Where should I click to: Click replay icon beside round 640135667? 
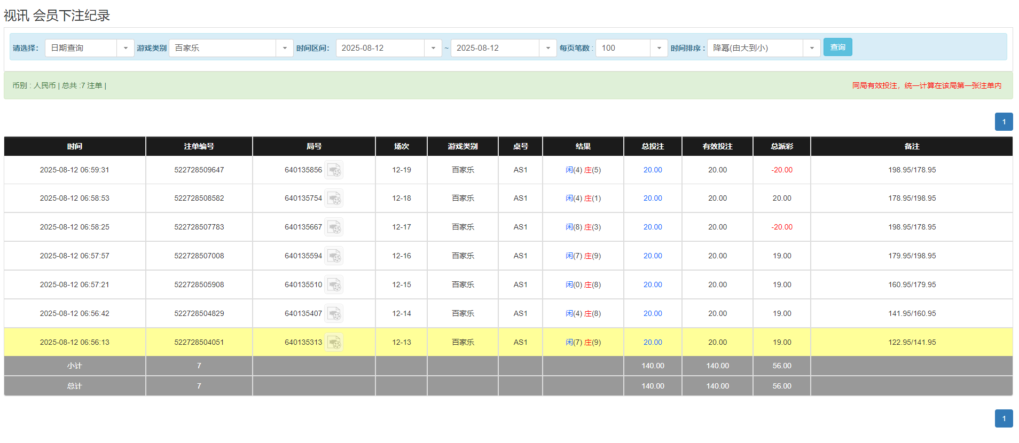click(x=334, y=227)
